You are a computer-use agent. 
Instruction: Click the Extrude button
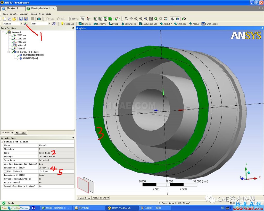[x=85, y=24]
